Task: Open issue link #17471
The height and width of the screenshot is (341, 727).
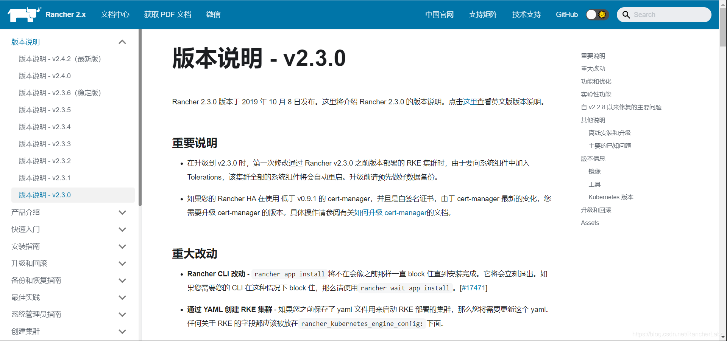Action: point(473,288)
